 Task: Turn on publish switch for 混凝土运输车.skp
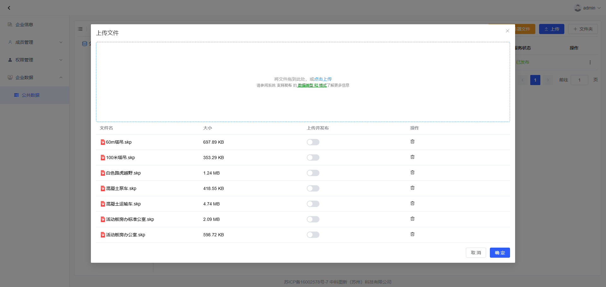tap(313, 204)
